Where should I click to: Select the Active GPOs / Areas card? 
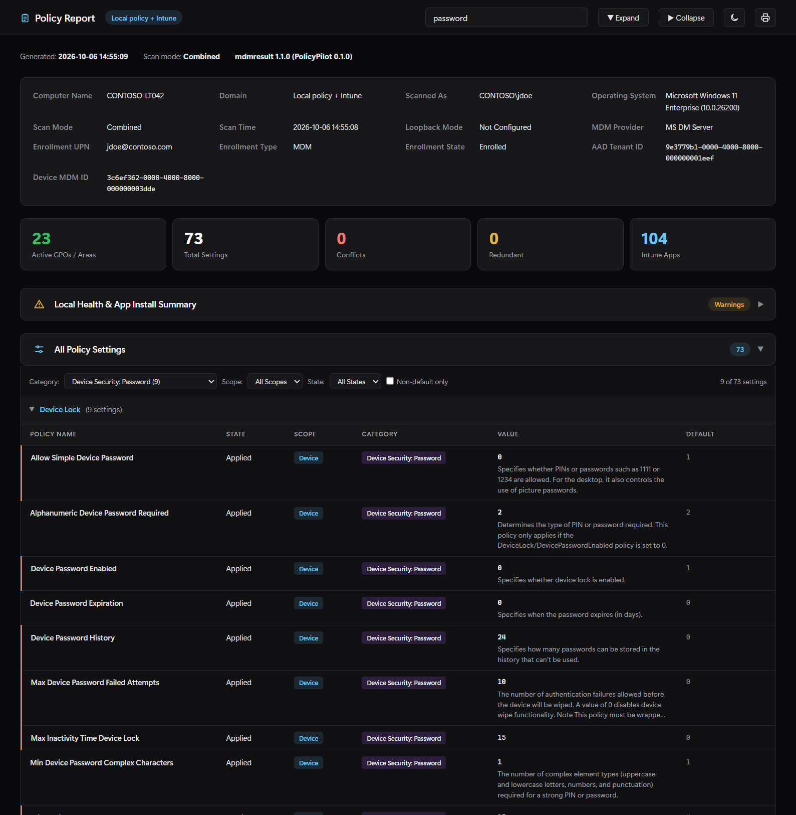93,244
